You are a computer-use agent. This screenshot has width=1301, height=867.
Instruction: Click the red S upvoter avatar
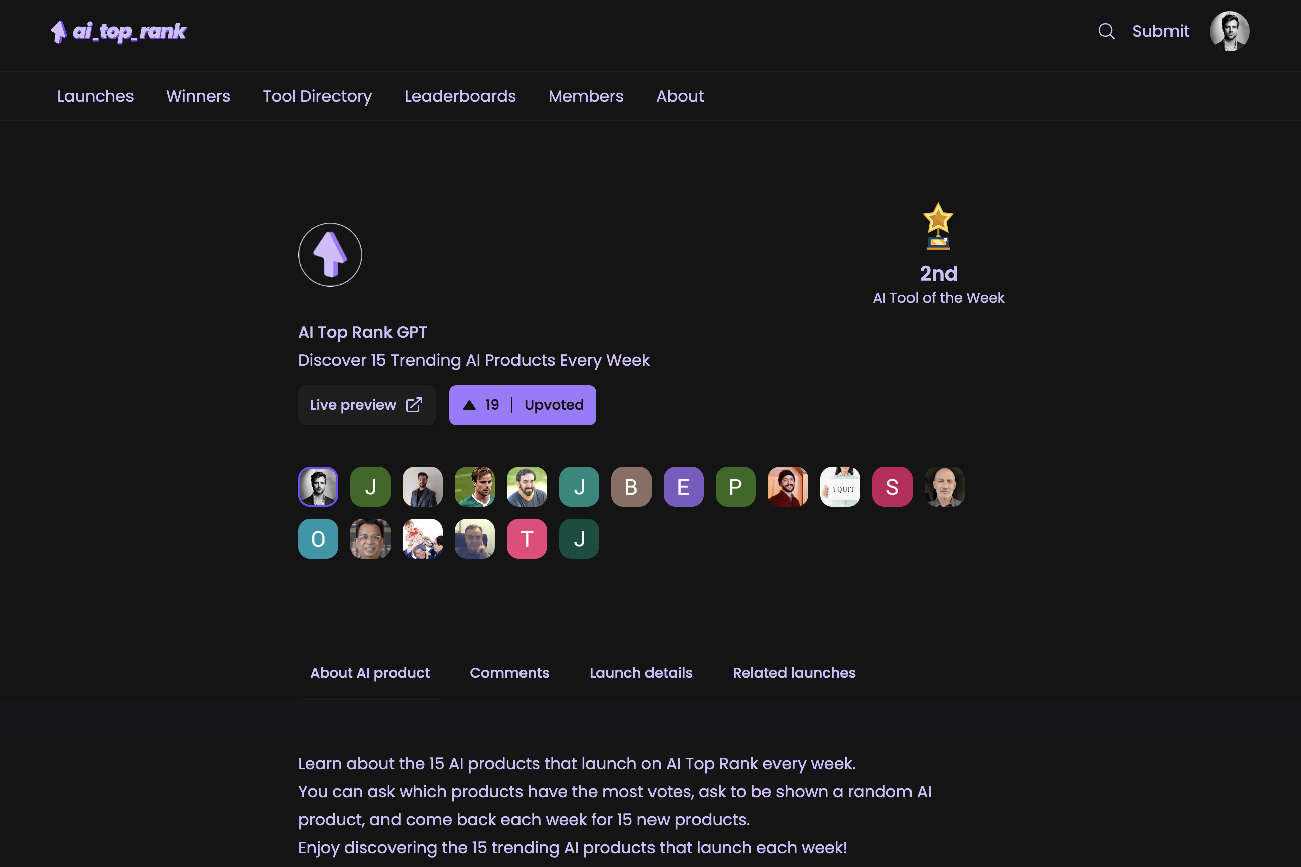[x=892, y=487]
